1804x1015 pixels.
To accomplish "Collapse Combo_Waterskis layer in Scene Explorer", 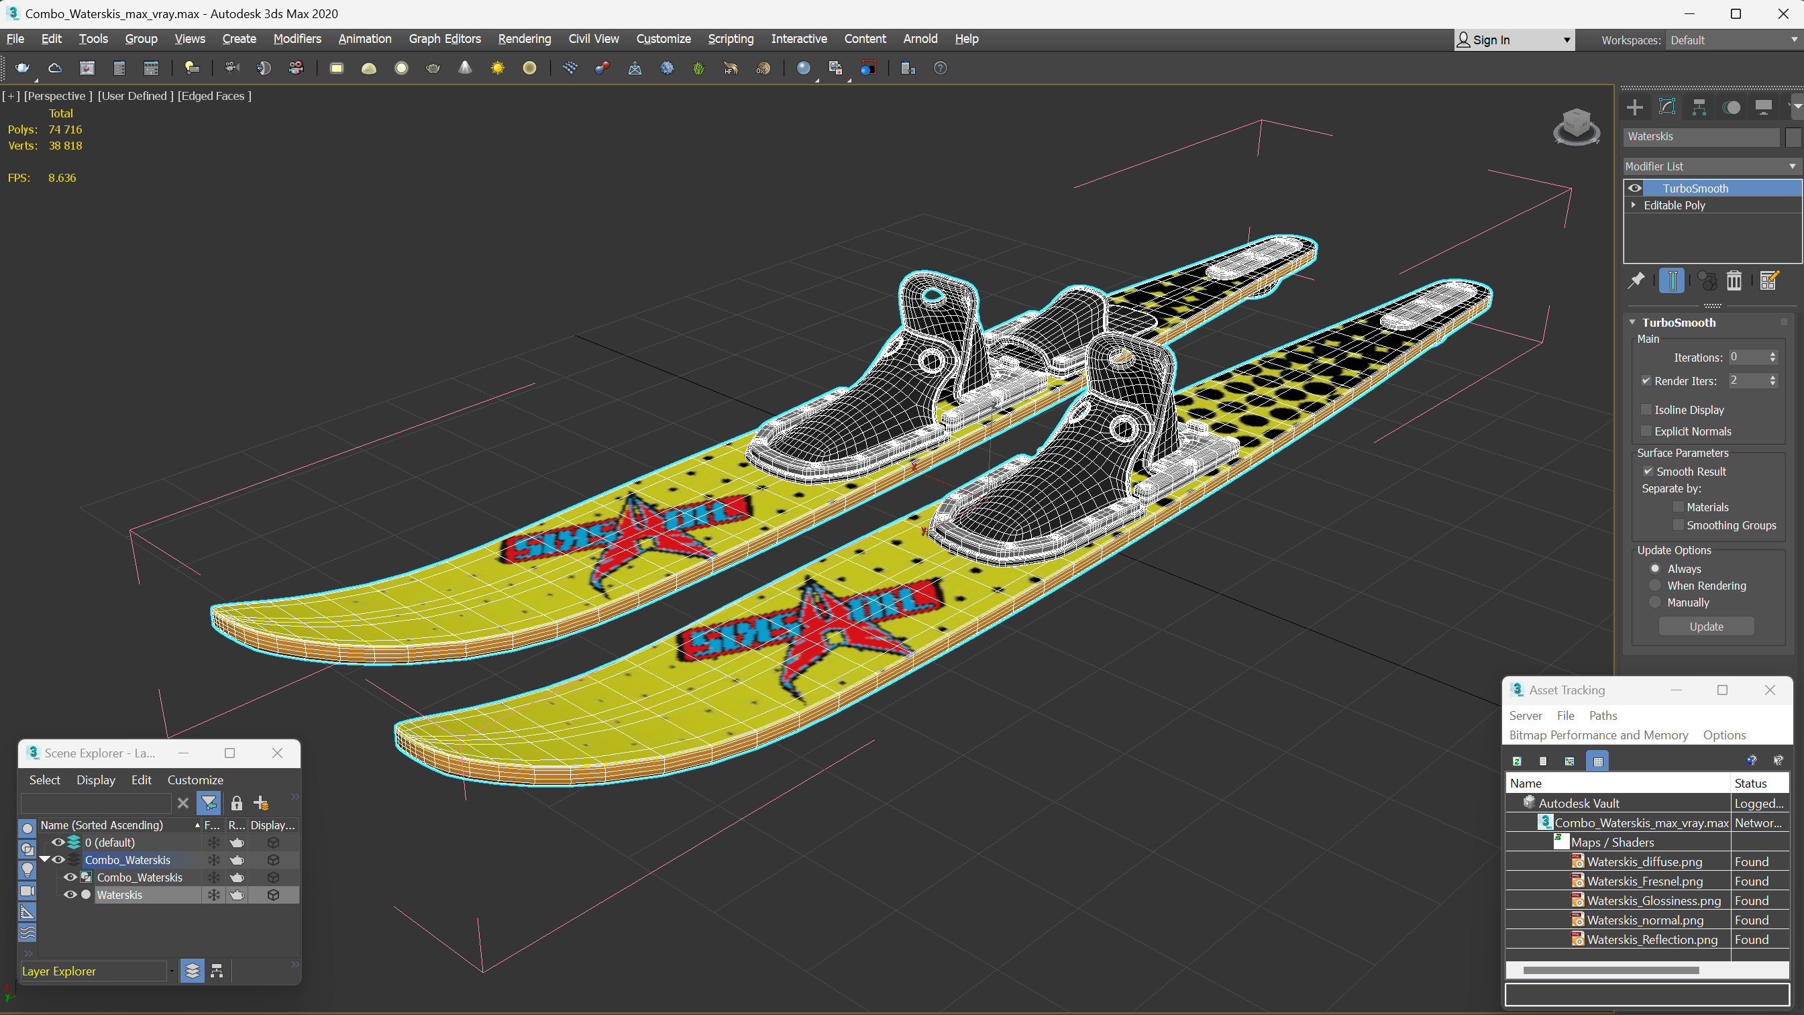I will (x=45, y=859).
